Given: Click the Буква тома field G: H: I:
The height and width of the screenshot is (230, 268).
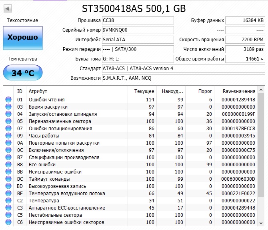Looking at the screenshot, I should [138, 59].
